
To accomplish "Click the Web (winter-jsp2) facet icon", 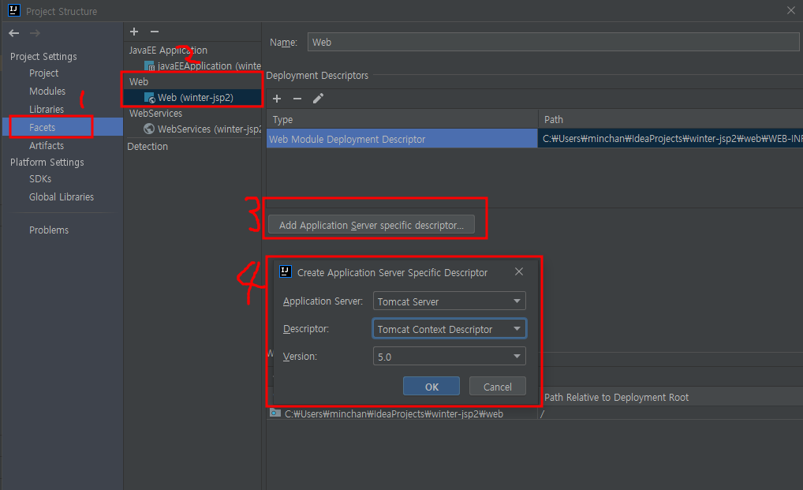I will click(x=150, y=97).
